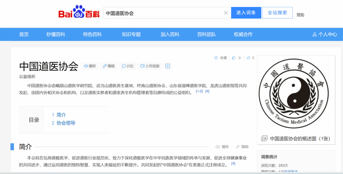Open the association emblem image
Image resolution: width=343 pixels, height=174 pixels.
pos(294,94)
